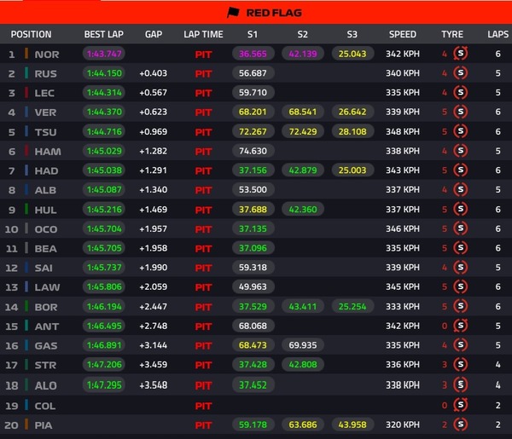
Task: Click ANT's soft tyre icon
Action: tap(461, 326)
